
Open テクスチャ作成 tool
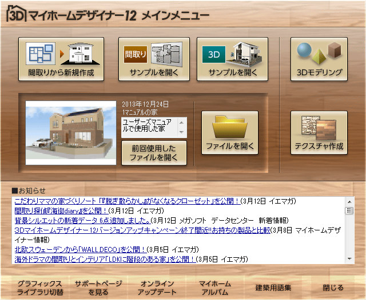pyautogui.click(x=319, y=133)
